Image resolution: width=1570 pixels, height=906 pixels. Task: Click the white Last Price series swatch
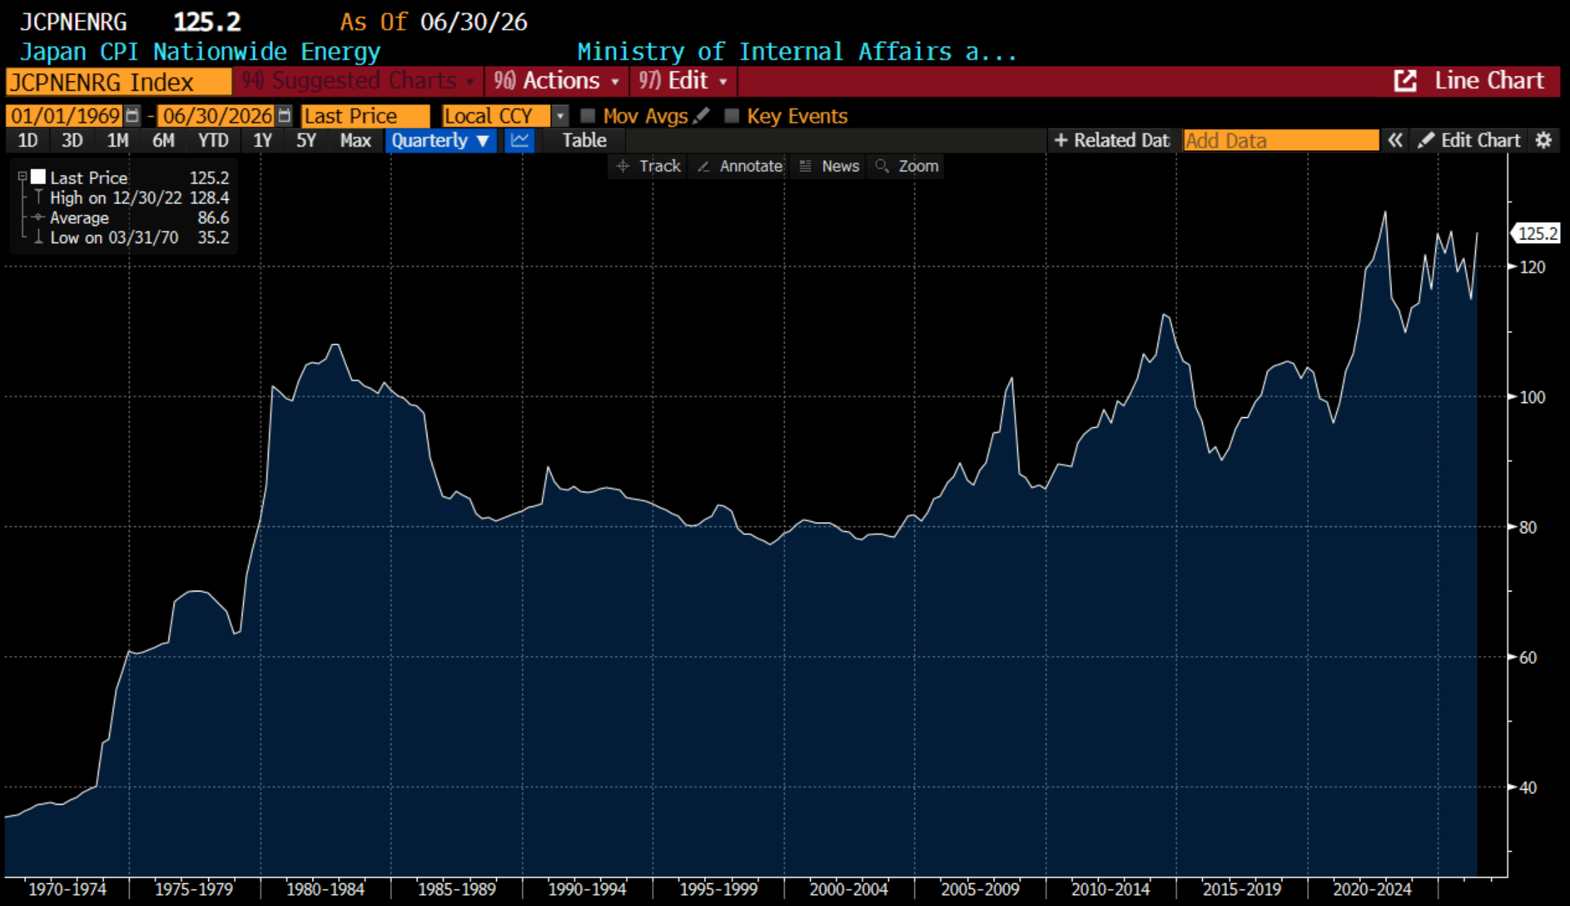tap(38, 176)
